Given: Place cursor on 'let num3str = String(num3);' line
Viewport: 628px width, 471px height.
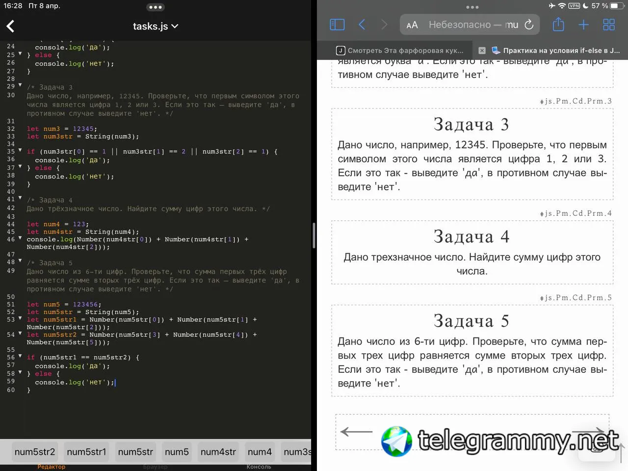Looking at the screenshot, I should pyautogui.click(x=83, y=136).
